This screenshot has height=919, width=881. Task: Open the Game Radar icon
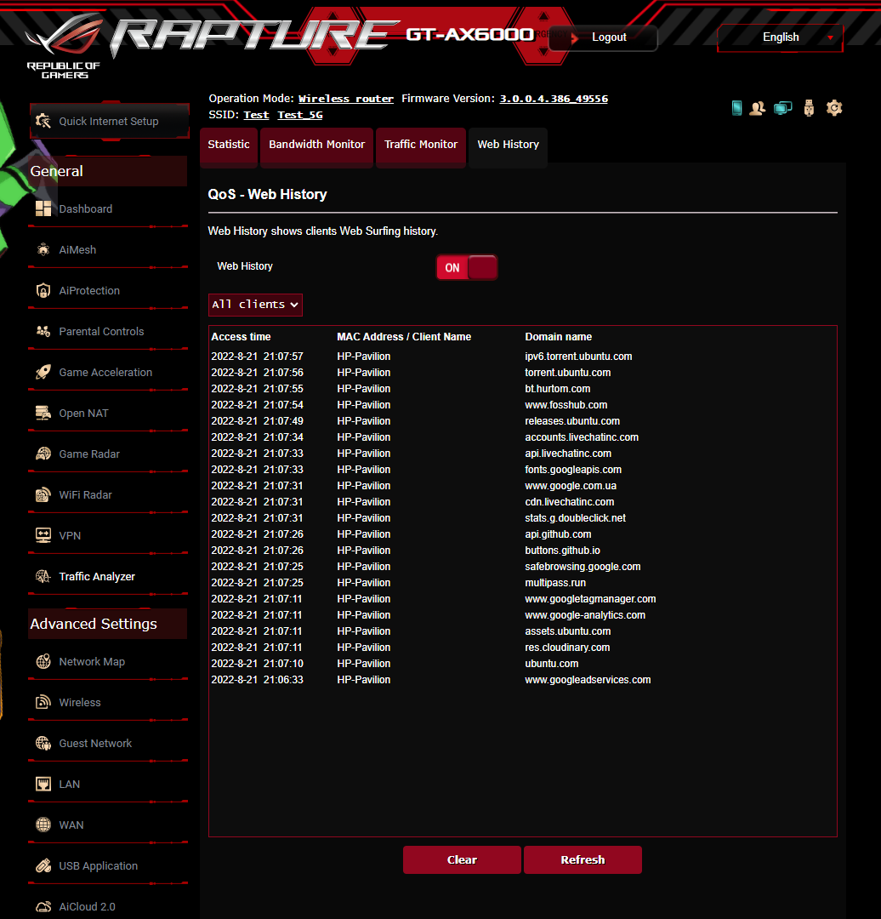[43, 454]
